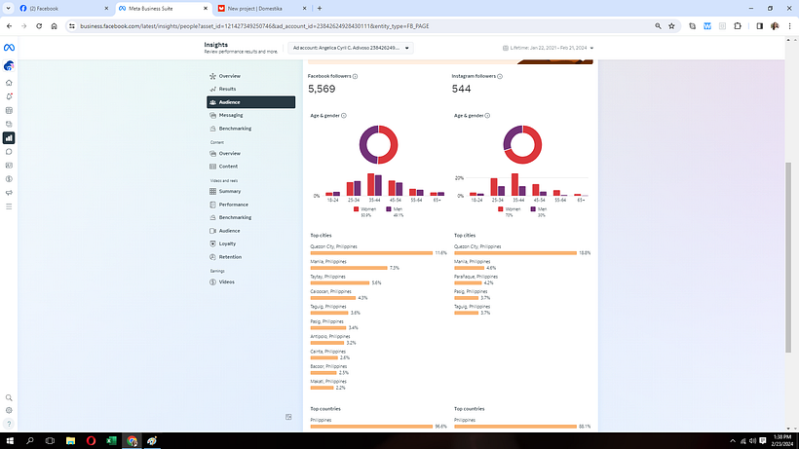The image size is (799, 449).
Task: Open Benchmarking under Videos and reels
Action: coord(250,217)
